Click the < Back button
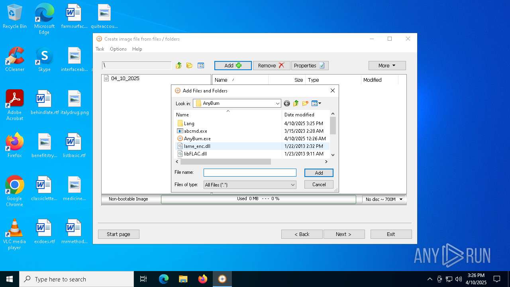 [302, 234]
